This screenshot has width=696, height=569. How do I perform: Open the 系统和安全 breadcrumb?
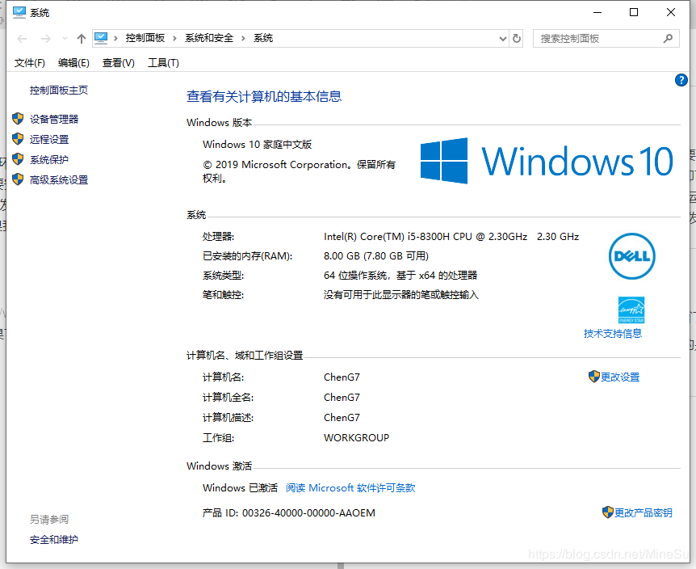tap(209, 38)
